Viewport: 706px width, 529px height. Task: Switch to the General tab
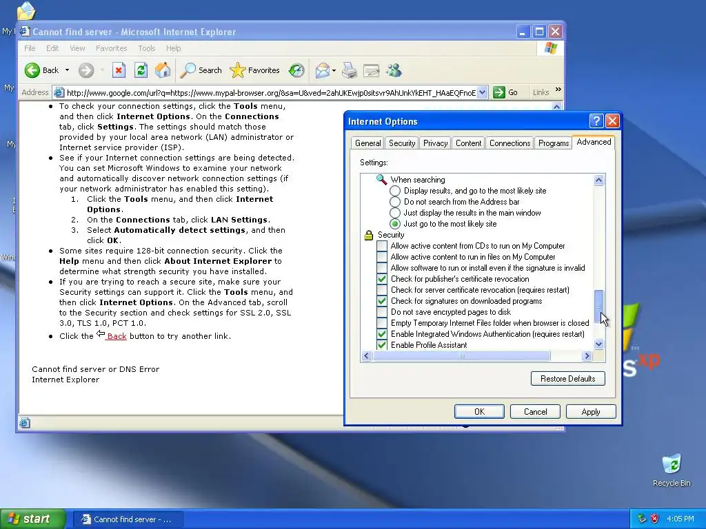pos(367,143)
